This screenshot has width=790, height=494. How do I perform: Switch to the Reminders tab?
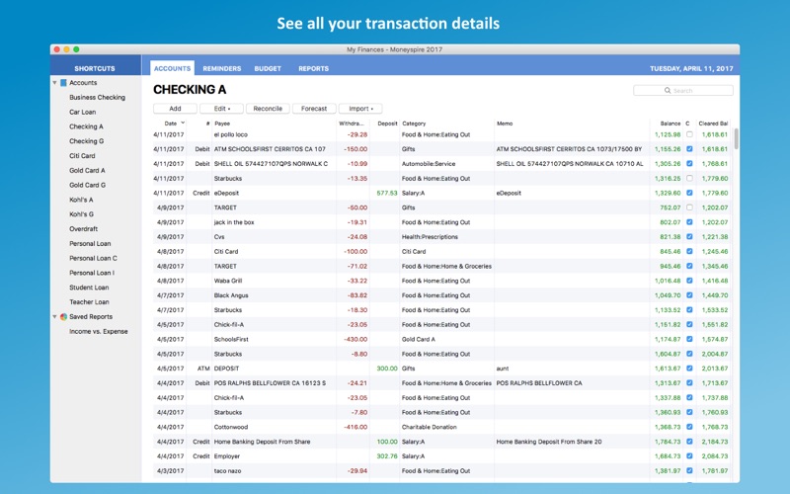[221, 68]
